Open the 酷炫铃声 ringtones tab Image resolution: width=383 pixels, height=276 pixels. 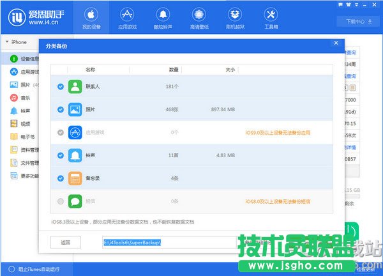click(x=163, y=18)
